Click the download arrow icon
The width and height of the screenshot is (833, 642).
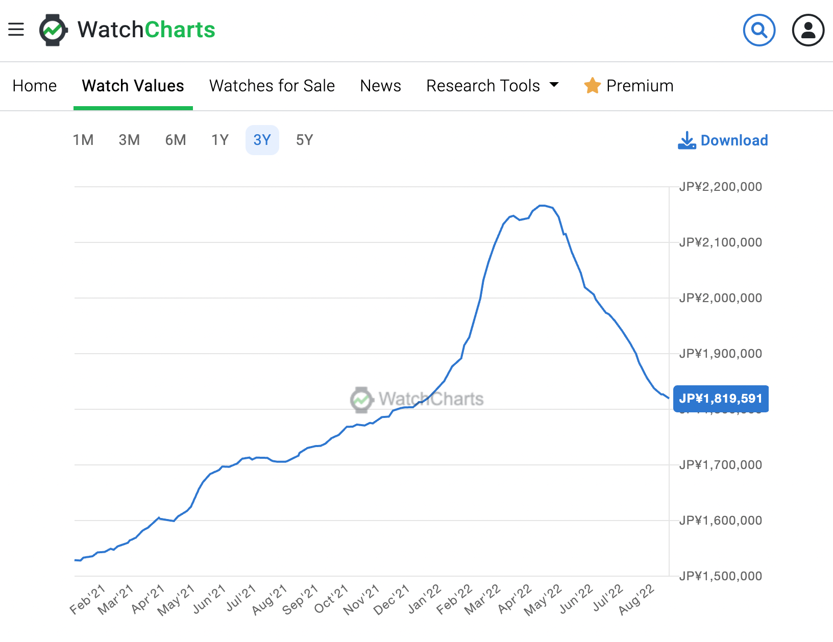(687, 140)
